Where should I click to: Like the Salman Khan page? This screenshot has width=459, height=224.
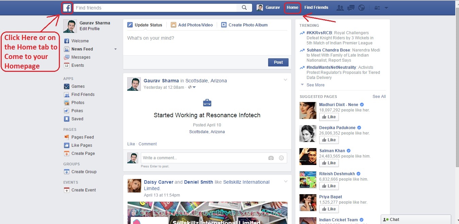click(329, 163)
